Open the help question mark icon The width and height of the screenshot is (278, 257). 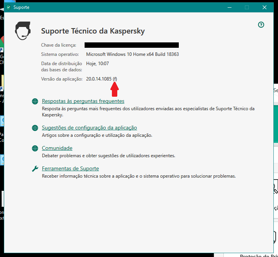(x=261, y=25)
